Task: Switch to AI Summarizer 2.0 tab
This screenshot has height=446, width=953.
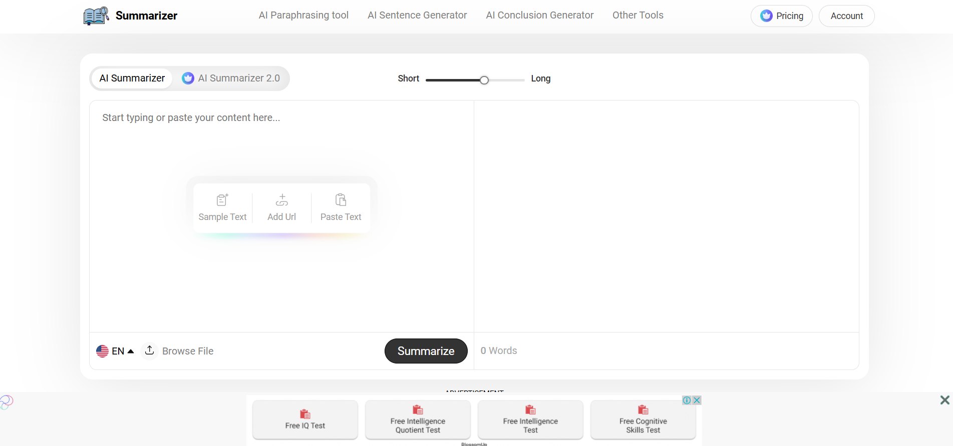Action: pyautogui.click(x=231, y=78)
